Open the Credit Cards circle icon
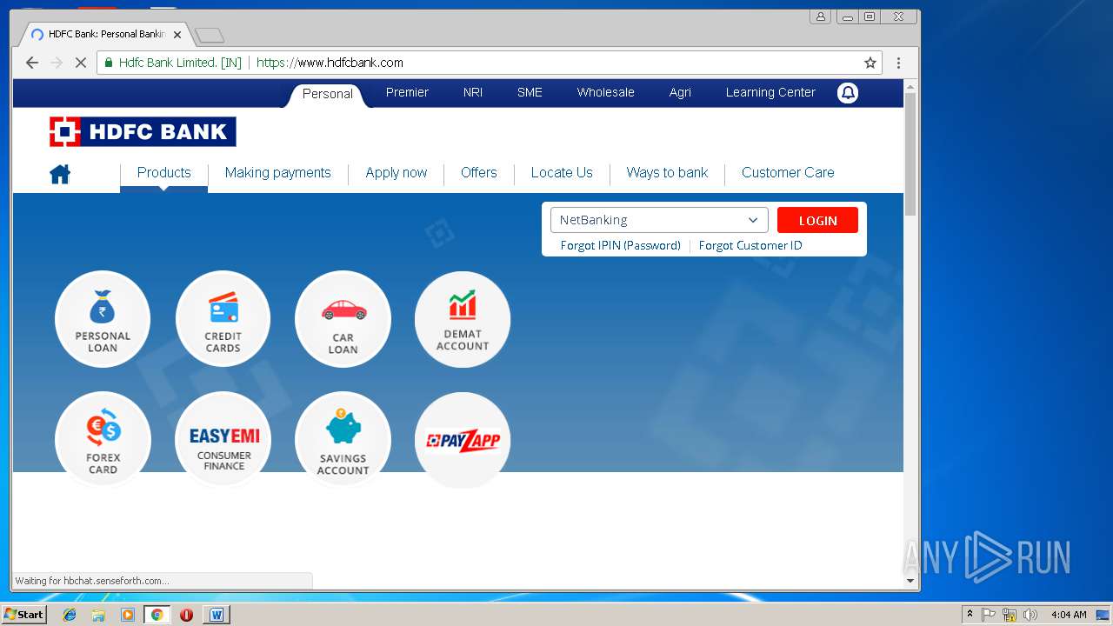The image size is (1113, 626). pyautogui.click(x=223, y=319)
